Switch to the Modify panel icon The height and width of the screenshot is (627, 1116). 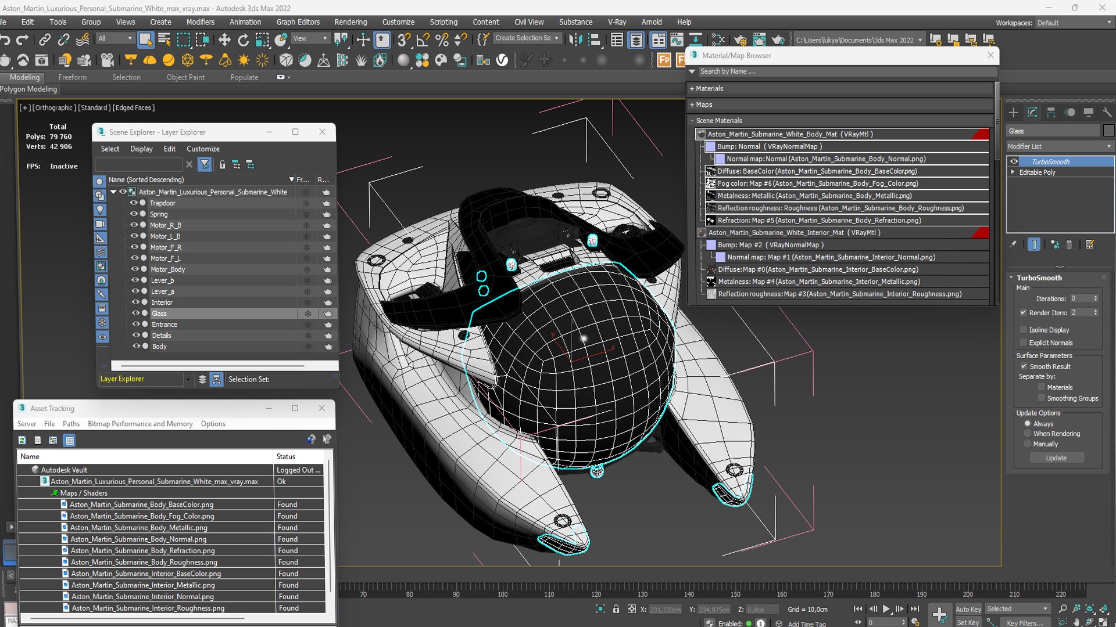(x=1032, y=113)
